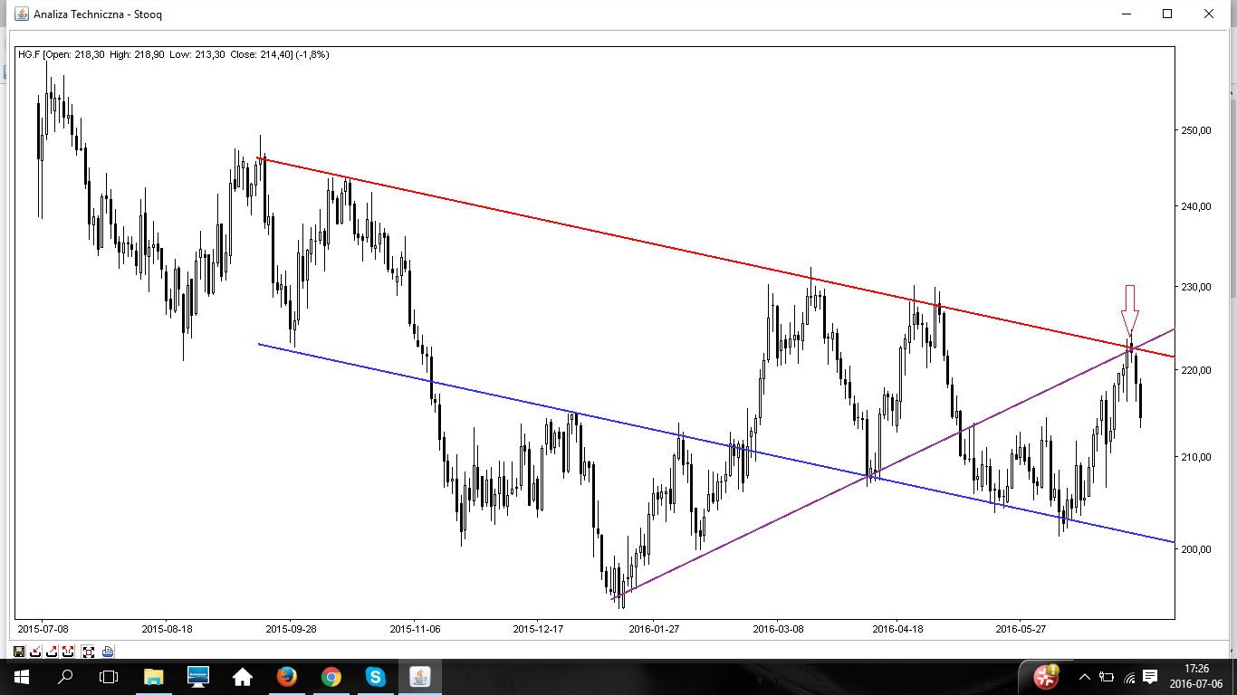1237x695 pixels.
Task: Click the 2016-05-27 date axis label
Action: pos(1021,628)
